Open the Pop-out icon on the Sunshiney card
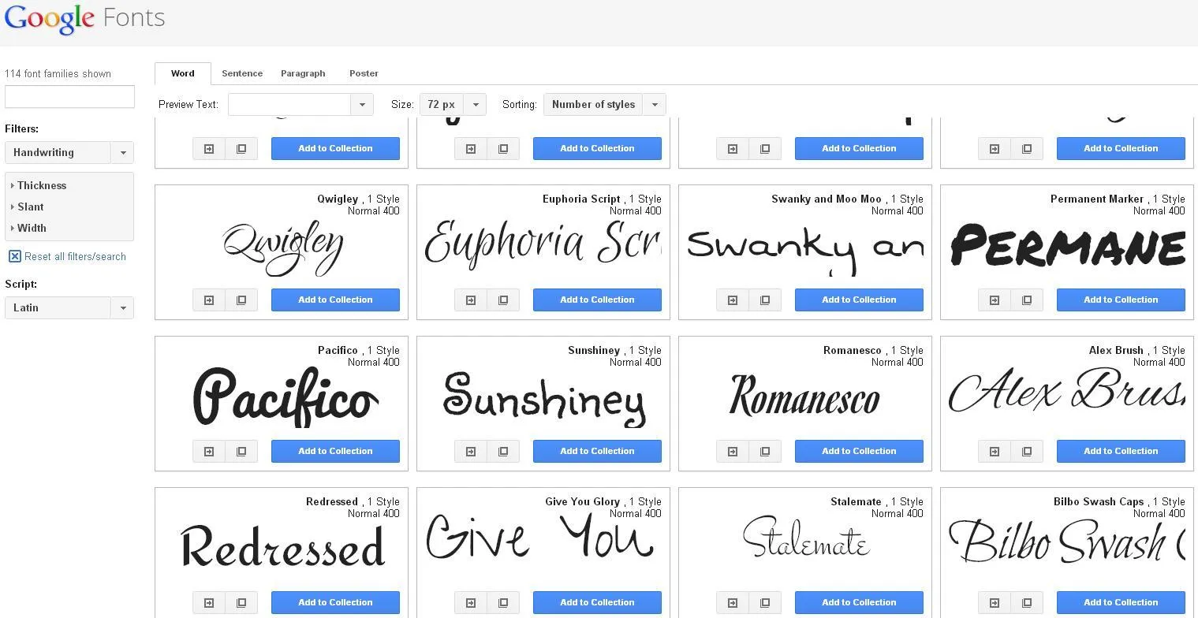The height and width of the screenshot is (618, 1198). [503, 451]
